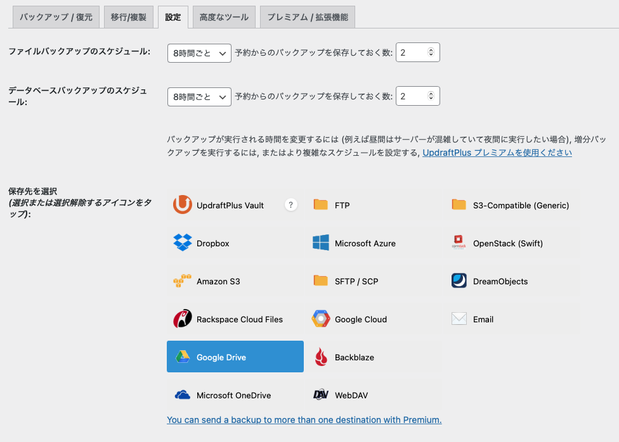Click the Google Cloud label text
This screenshot has width=619, height=442.
pos(361,319)
